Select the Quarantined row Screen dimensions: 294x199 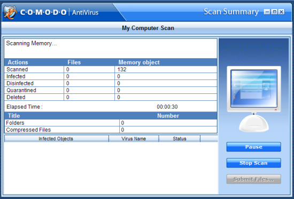(x=111, y=90)
